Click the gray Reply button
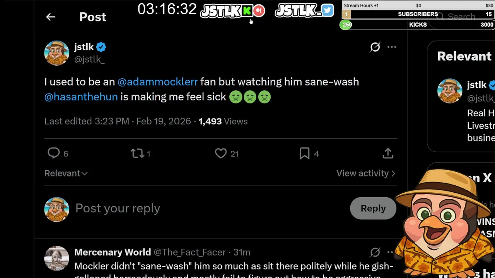 coord(373,208)
